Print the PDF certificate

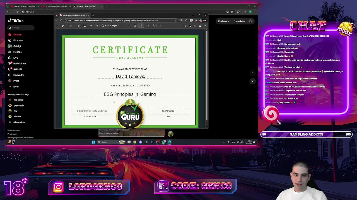[191, 26]
